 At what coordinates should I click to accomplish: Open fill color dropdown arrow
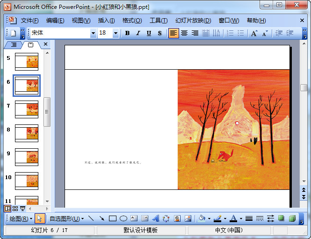pos(209,219)
